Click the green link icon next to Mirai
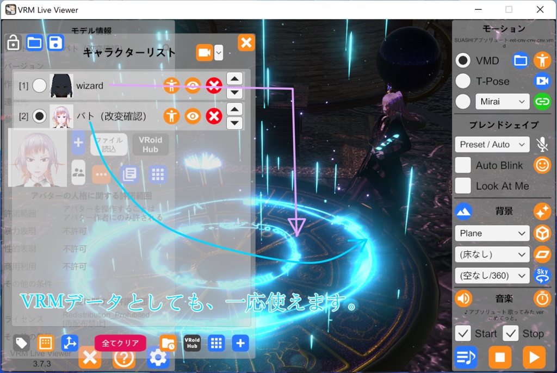 coord(542,102)
